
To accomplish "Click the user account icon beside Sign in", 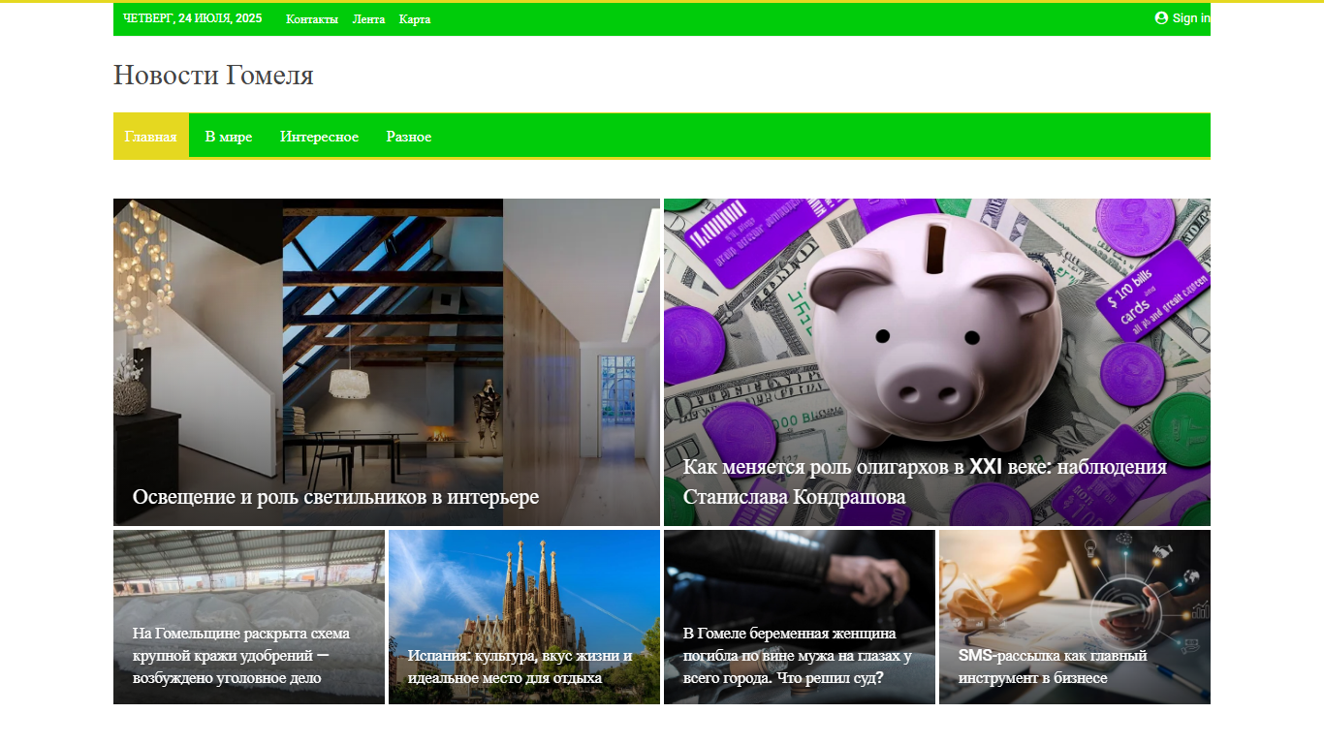I will pos(1161,17).
